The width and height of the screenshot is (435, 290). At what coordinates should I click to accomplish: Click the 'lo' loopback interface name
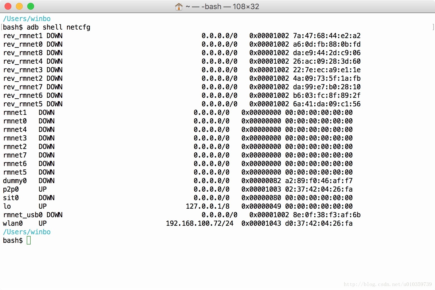click(x=7, y=206)
